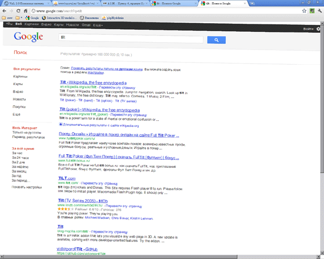324x259 pixels.
Task: Open the Tilt blog.mozilla.com result
Action: [x=60, y=227]
